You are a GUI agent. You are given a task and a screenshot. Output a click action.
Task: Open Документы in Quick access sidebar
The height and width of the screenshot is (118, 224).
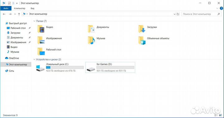point(15,37)
